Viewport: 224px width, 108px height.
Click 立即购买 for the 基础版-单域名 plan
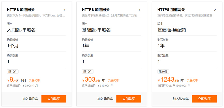coord(129,99)
